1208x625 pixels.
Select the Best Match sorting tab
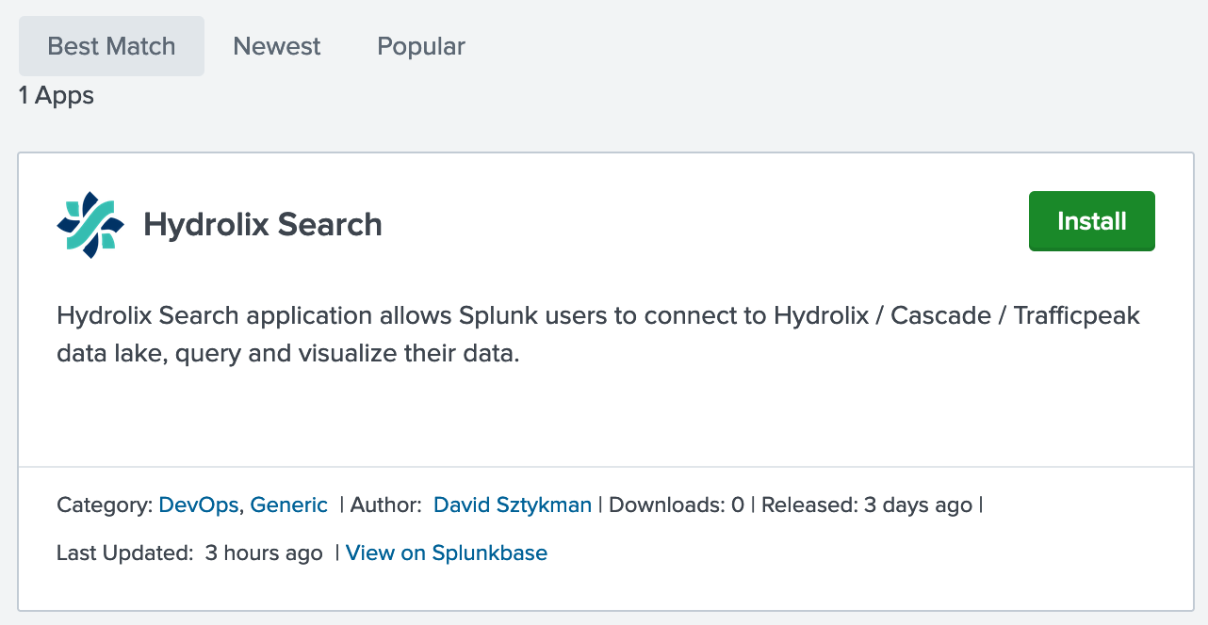point(110,45)
